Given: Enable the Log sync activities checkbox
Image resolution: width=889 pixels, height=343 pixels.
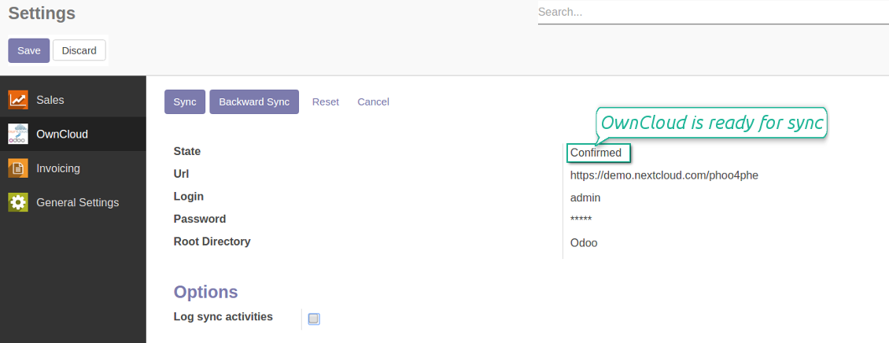Looking at the screenshot, I should [x=314, y=319].
